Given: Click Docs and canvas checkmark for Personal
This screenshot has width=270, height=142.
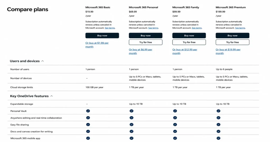Looking at the screenshot, I should coord(132,131).
